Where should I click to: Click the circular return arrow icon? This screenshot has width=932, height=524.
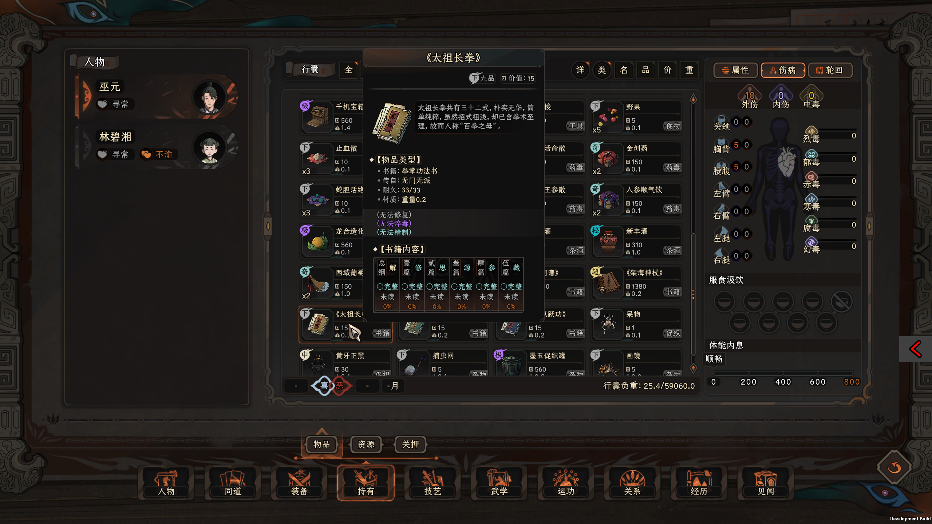(895, 467)
